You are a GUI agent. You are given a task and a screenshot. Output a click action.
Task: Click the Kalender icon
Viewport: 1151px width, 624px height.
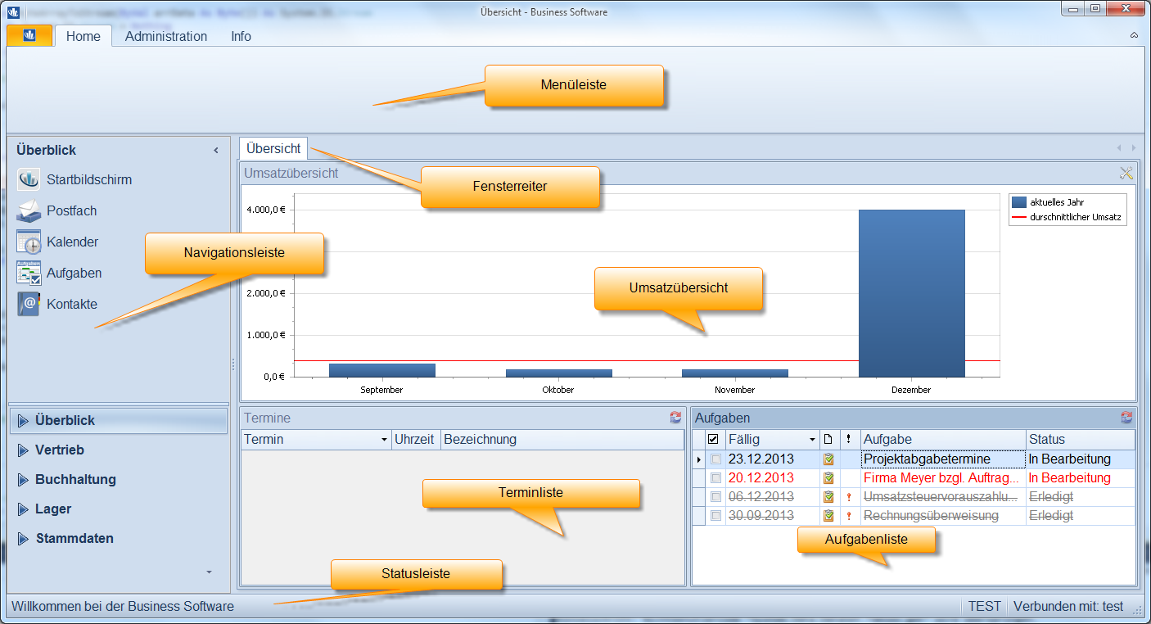coord(29,242)
